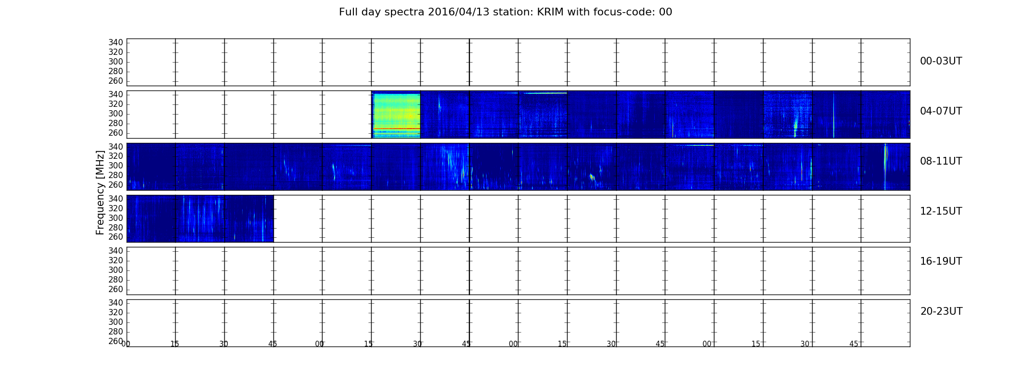Select the '08-11UT' panel label
This screenshot has width=1011, height=385.
(941, 161)
